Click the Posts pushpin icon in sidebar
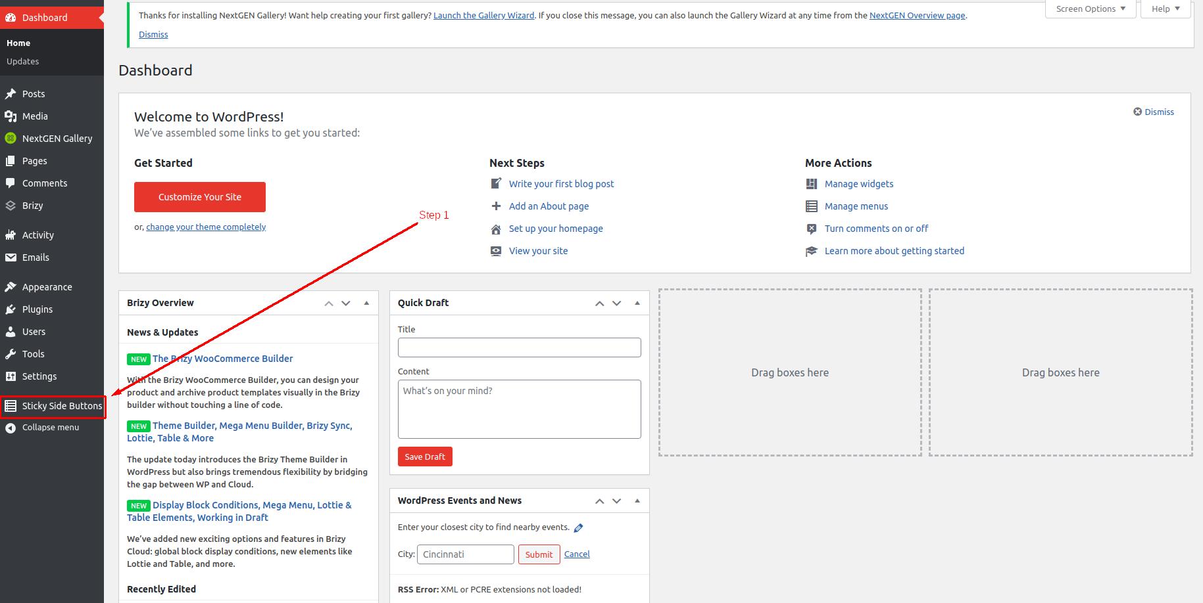This screenshot has height=603, width=1203. point(11,94)
